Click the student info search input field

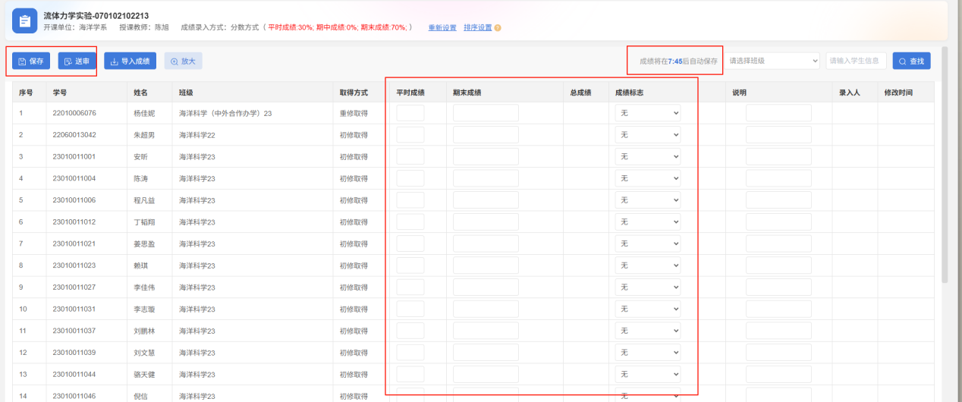[856, 61]
